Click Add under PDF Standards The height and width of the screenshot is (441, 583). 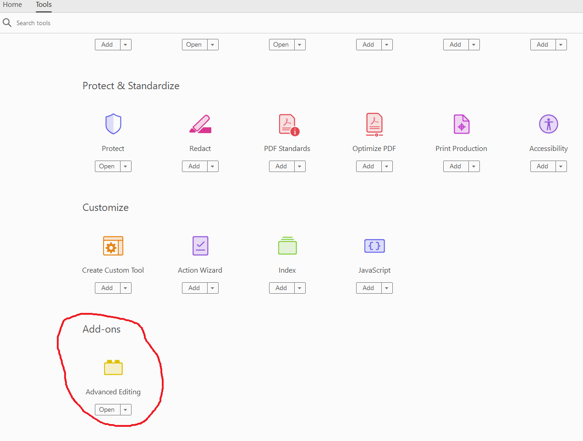tap(281, 166)
